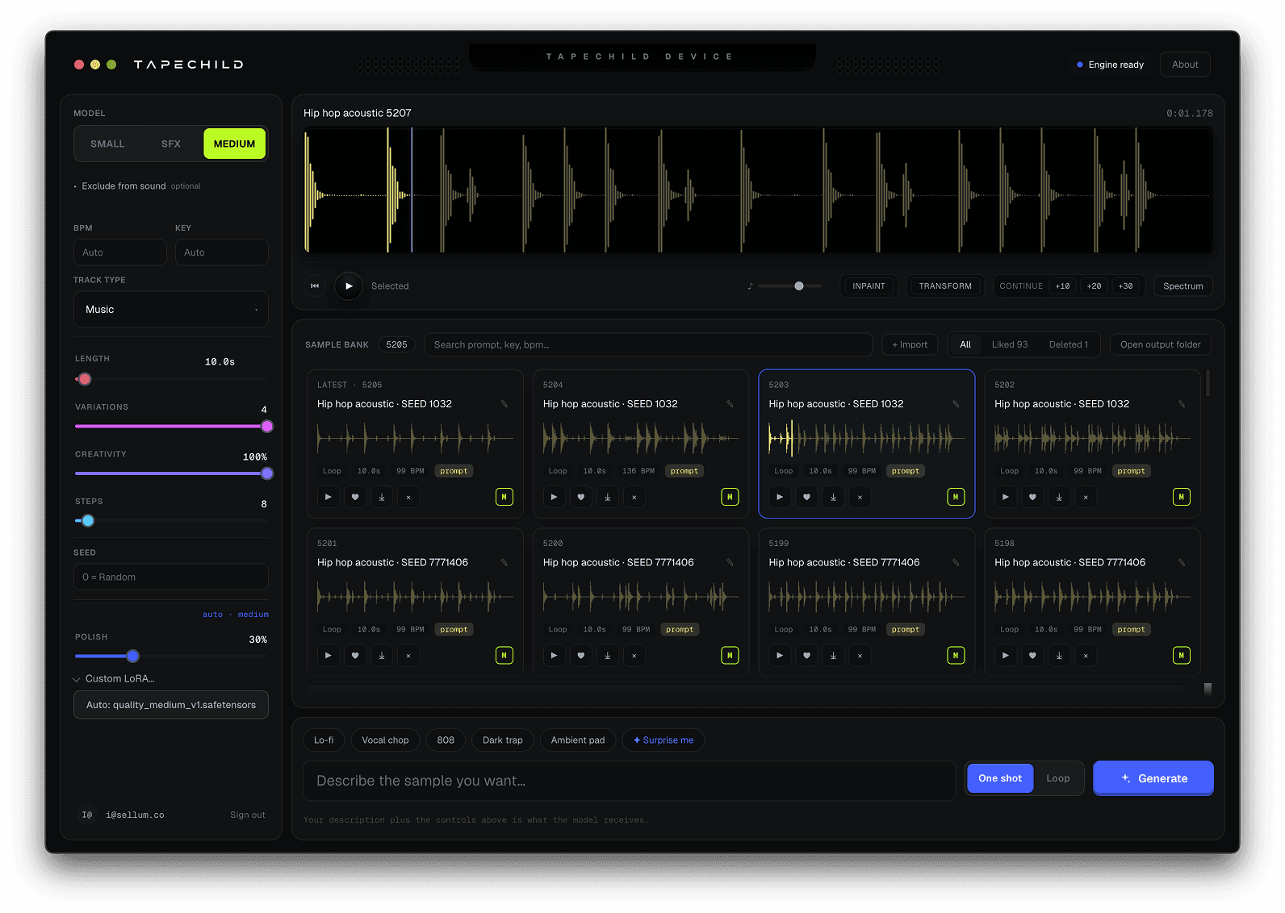
Task: Select the SMALL model
Action: (x=107, y=144)
